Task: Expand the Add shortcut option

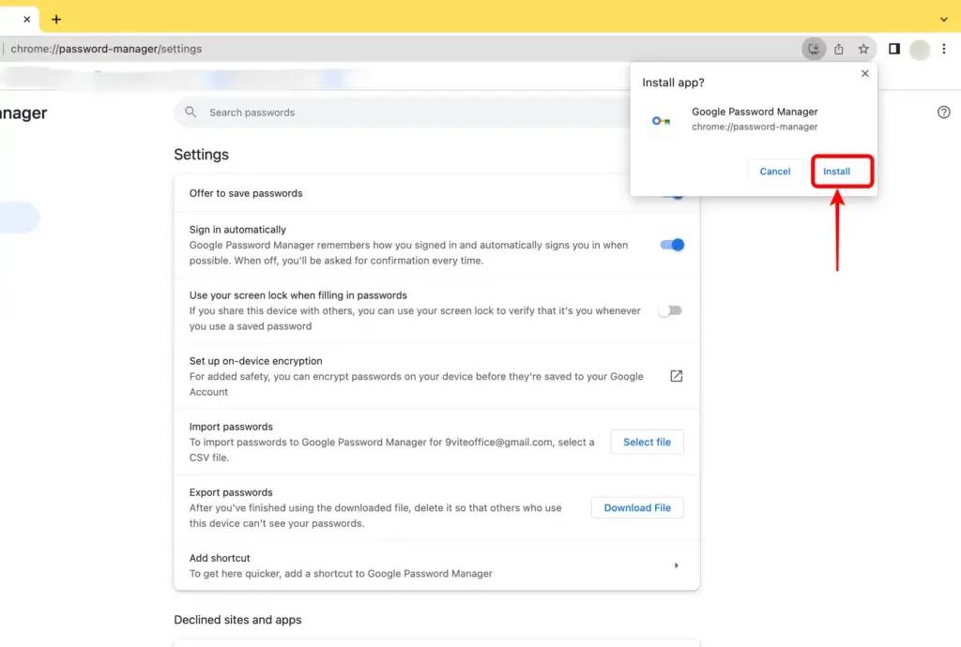Action: pyautogui.click(x=676, y=564)
